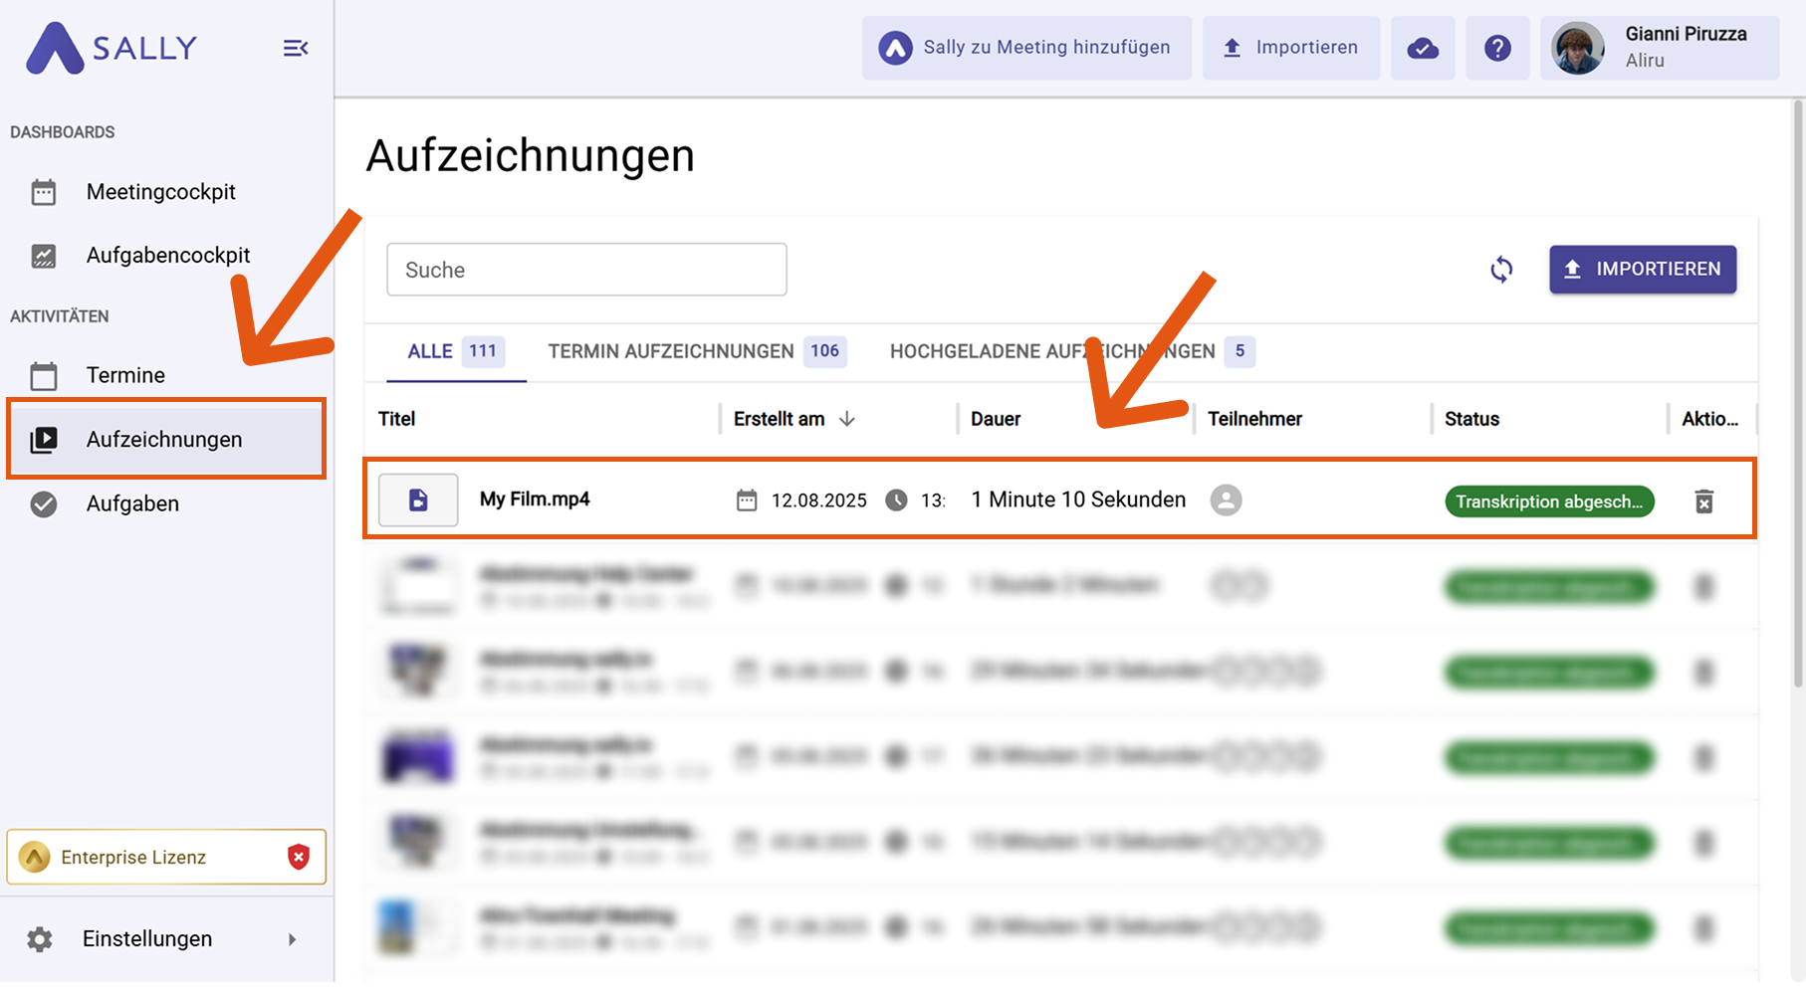
Task: Click the Enterprise Lizenz red shield icon
Action: tap(299, 857)
